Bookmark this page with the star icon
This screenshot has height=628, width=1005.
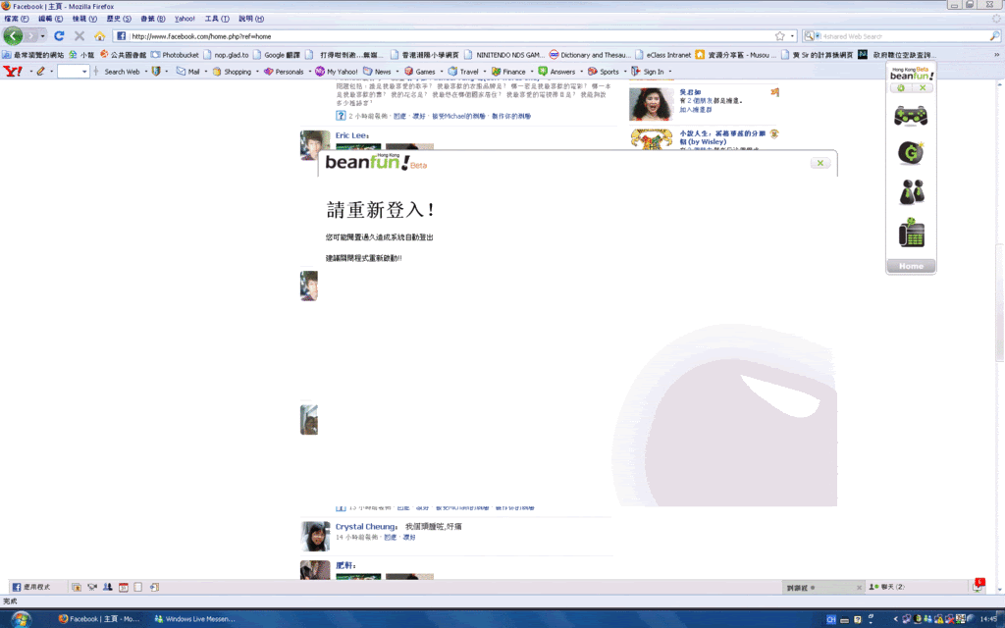[779, 36]
